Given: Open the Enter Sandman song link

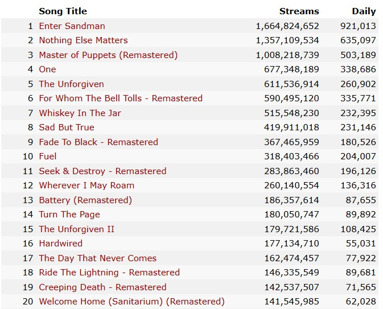Looking at the screenshot, I should (x=72, y=26).
